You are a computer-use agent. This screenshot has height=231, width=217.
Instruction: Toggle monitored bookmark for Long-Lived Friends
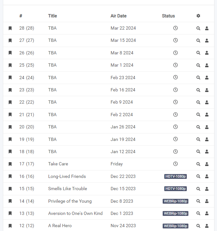tap(10, 176)
